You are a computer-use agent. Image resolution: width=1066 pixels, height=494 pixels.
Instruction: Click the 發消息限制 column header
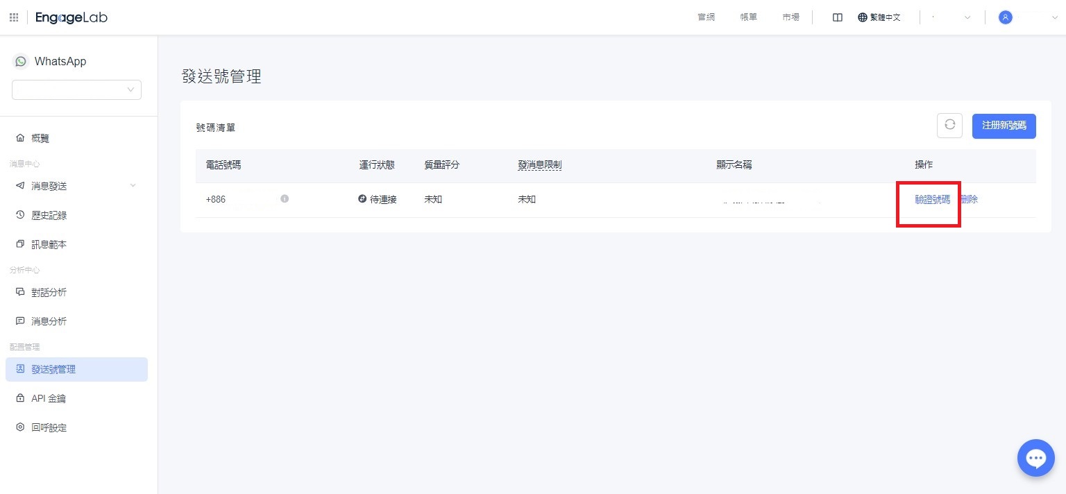click(539, 165)
